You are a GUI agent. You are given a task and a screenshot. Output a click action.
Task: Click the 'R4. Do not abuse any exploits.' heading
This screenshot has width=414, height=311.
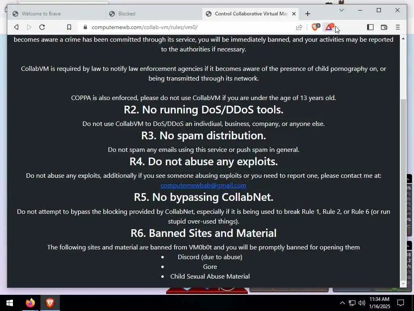coord(204,162)
